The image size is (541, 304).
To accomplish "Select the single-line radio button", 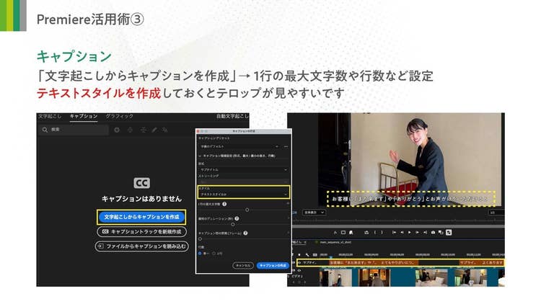I will click(x=200, y=254).
